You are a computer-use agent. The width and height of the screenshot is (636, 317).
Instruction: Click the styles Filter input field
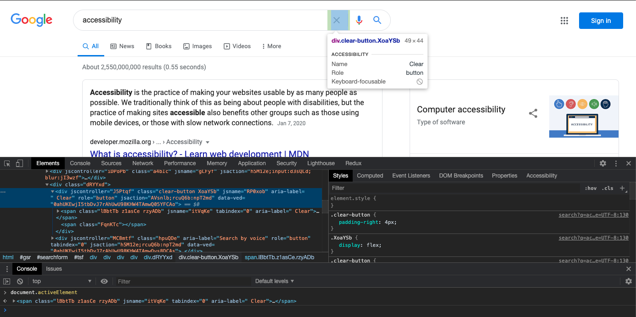coord(455,188)
